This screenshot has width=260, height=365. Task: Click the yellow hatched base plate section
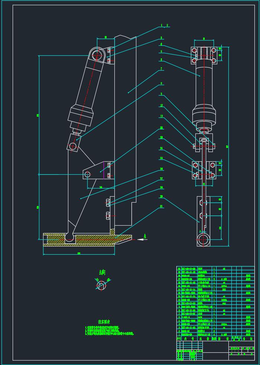(x=93, y=239)
